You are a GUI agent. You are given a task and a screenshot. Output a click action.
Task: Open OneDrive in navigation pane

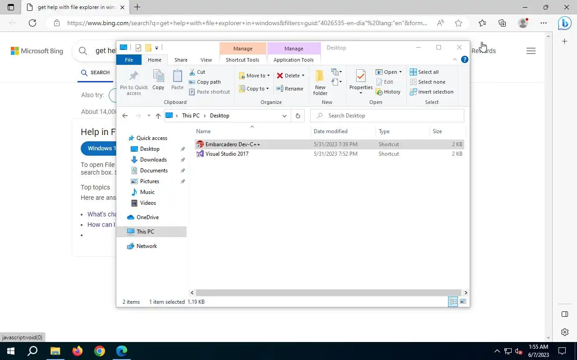click(147, 217)
